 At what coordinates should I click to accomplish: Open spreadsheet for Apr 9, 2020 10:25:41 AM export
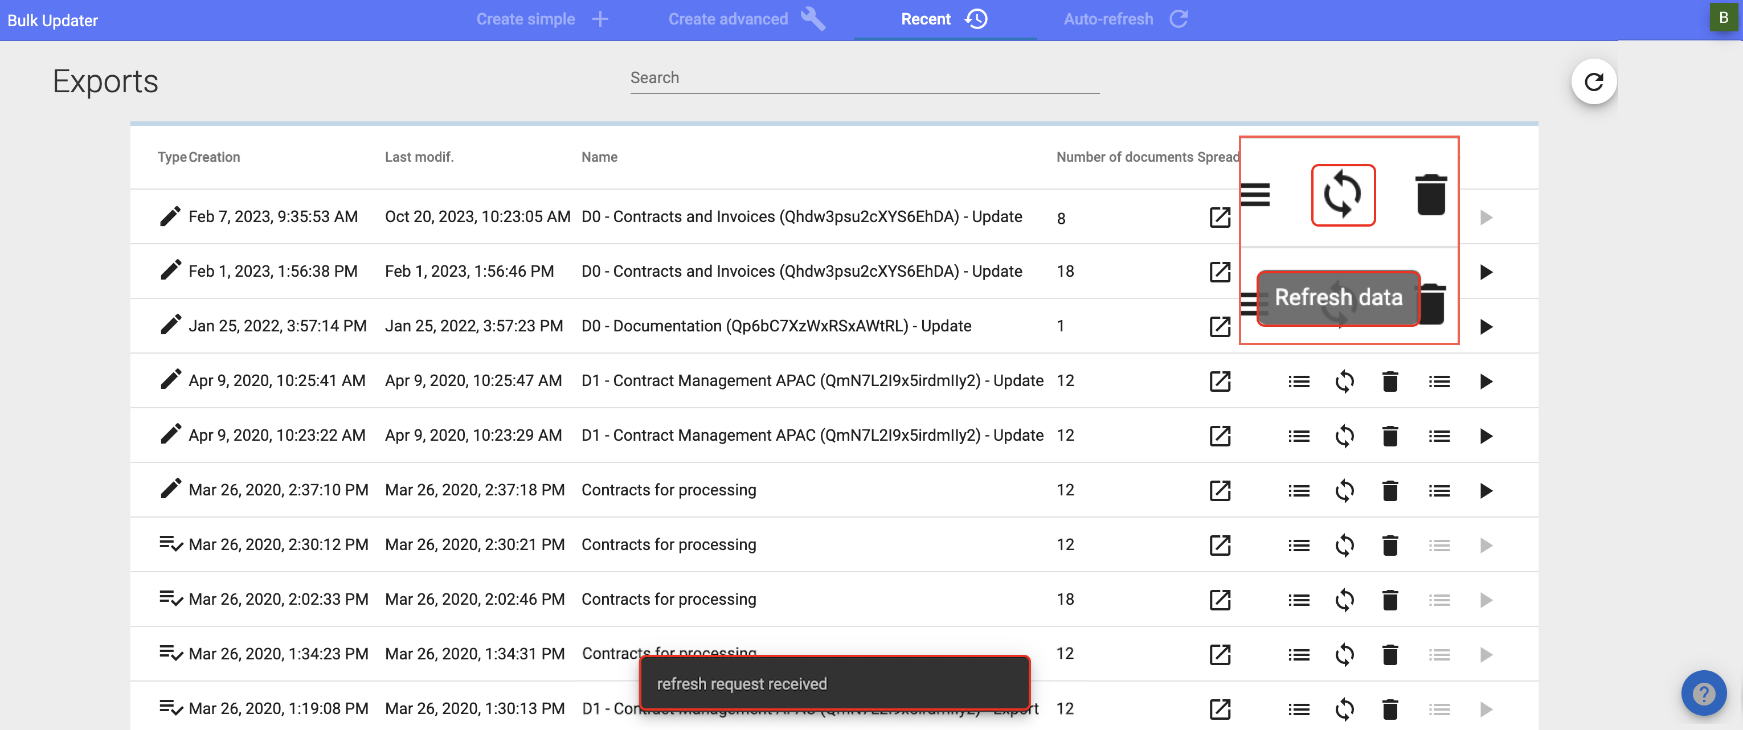coord(1220,382)
